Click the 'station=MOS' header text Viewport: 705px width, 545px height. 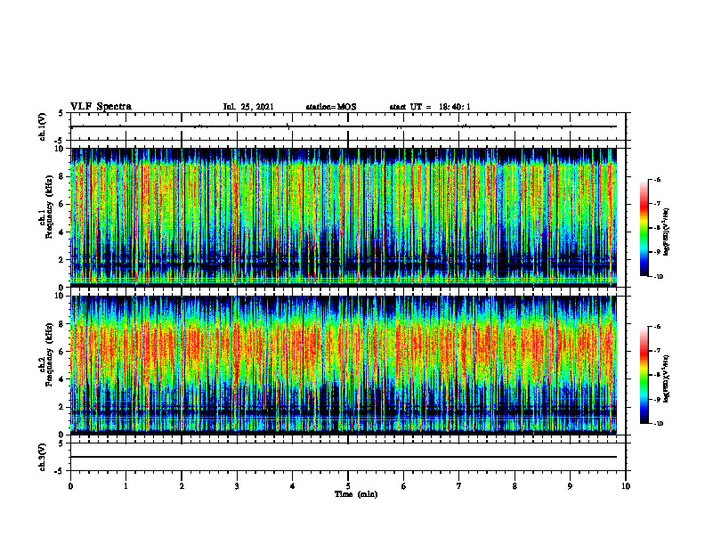click(x=331, y=107)
